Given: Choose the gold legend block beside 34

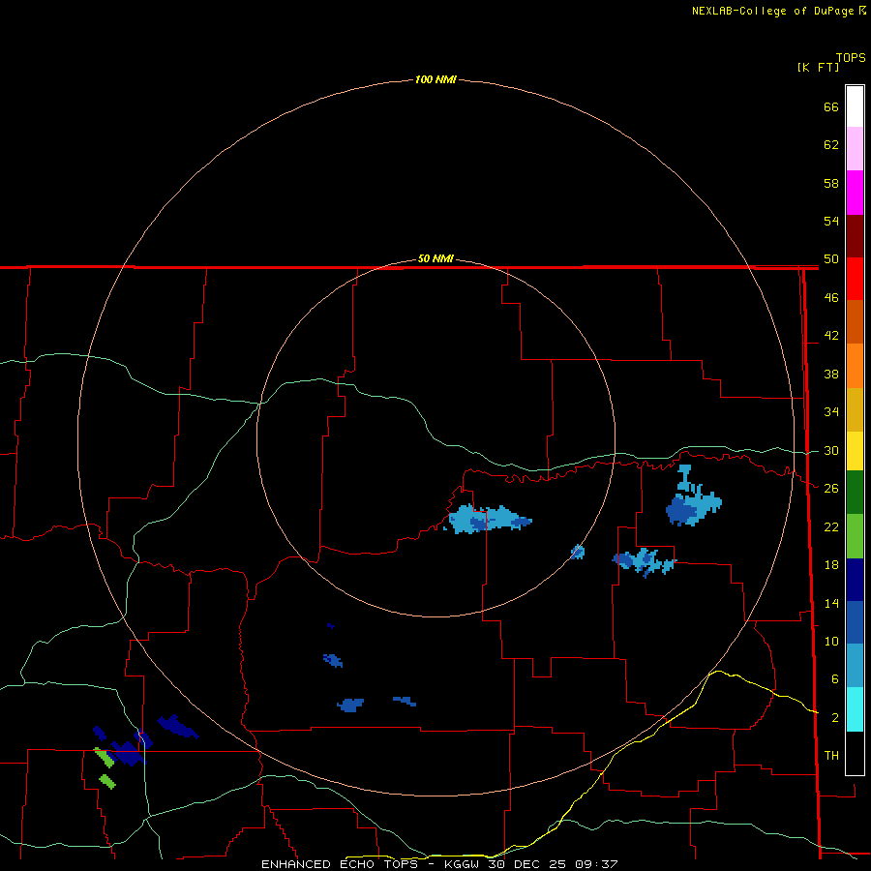Looking at the screenshot, I should 855,410.
